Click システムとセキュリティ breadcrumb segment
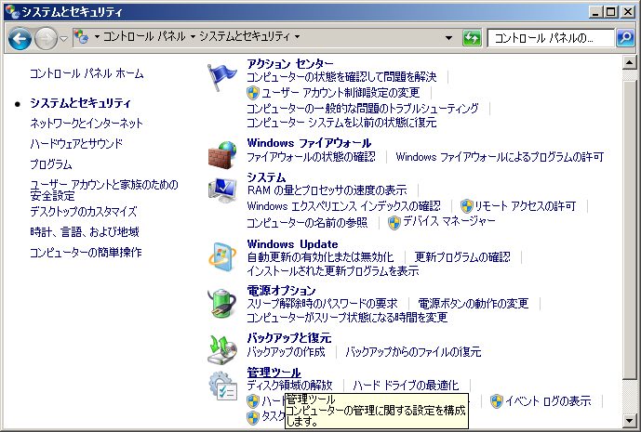The width and height of the screenshot is (641, 432). [245, 37]
